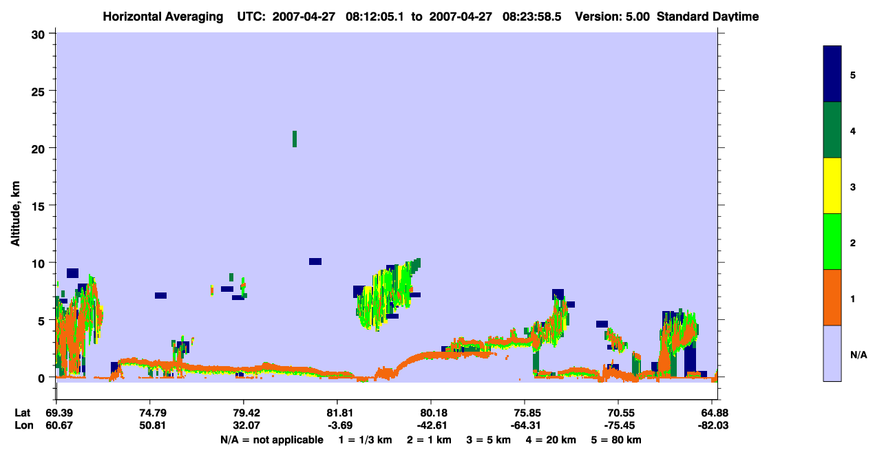Click longitude value '-82.03'
This screenshot has width=895, height=459.
pyautogui.click(x=712, y=426)
